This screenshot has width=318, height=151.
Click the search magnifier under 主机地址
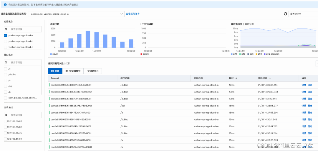(6, 115)
